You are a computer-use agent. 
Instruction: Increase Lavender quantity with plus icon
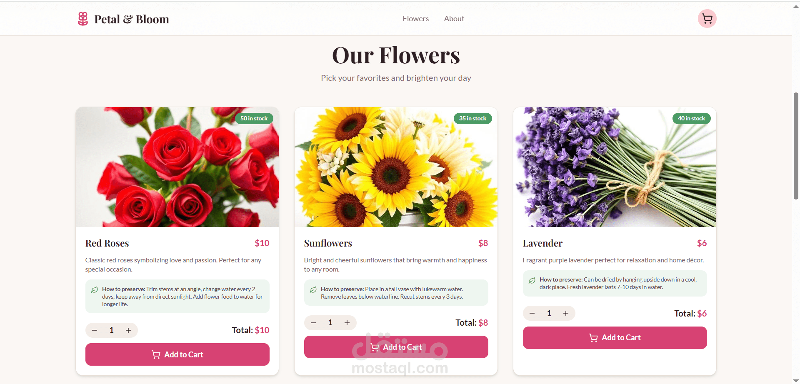pyautogui.click(x=566, y=313)
